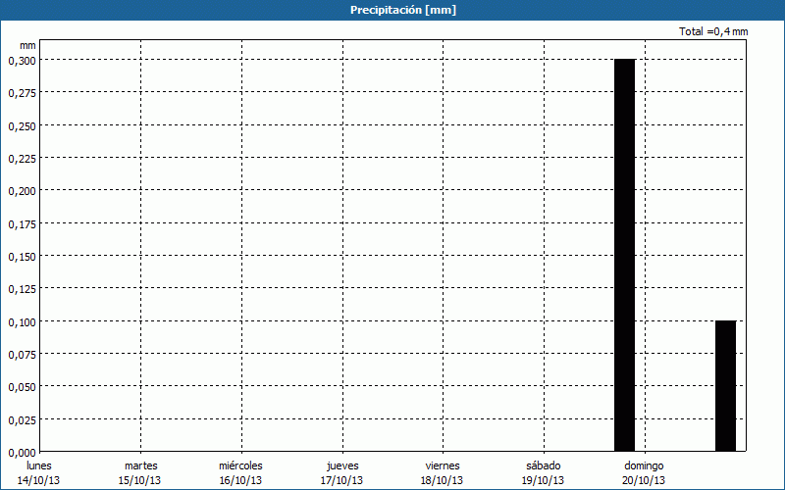Select the 'viernes' day label
This screenshot has width=785, height=490.
pyautogui.click(x=443, y=465)
